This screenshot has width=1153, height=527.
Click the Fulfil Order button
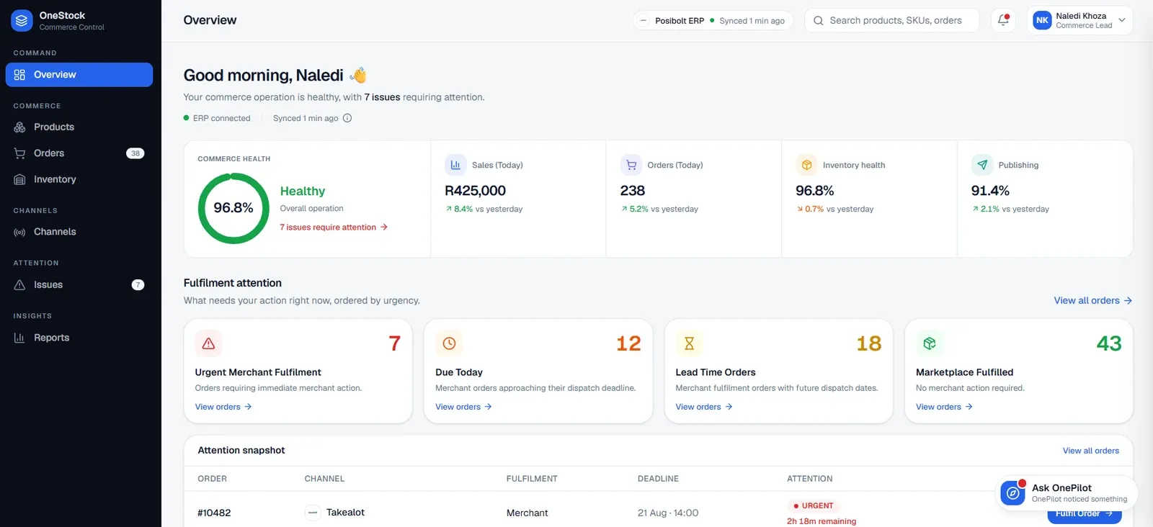point(1085,514)
